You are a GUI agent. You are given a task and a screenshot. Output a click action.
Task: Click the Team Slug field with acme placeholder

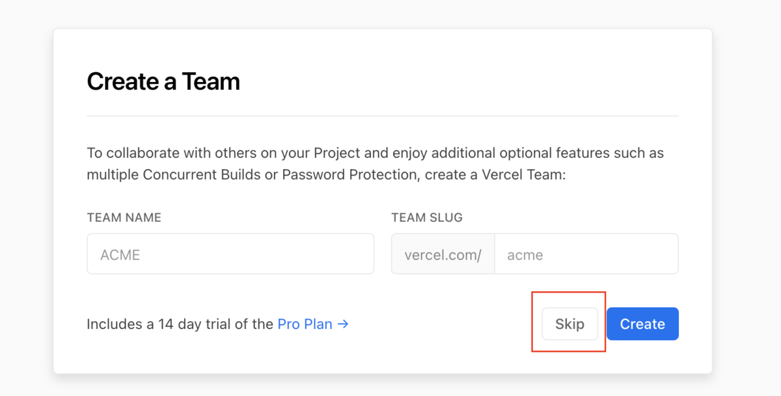586,254
